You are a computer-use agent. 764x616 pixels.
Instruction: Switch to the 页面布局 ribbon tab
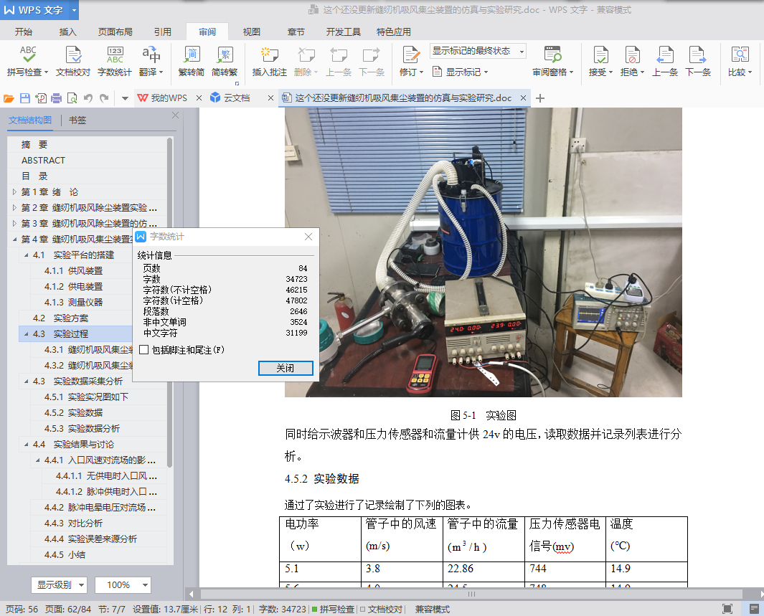tap(115, 32)
